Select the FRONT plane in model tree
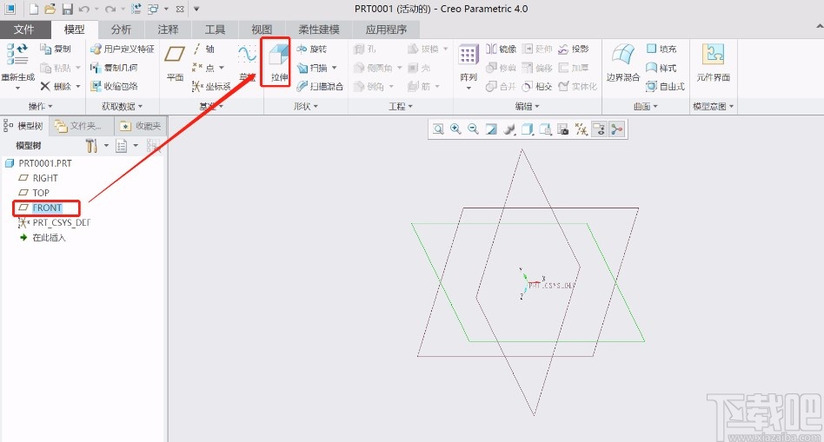 [x=46, y=208]
